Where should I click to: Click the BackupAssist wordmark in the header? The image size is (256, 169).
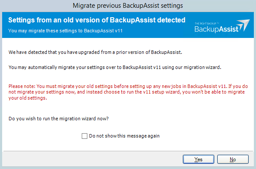click(x=216, y=29)
